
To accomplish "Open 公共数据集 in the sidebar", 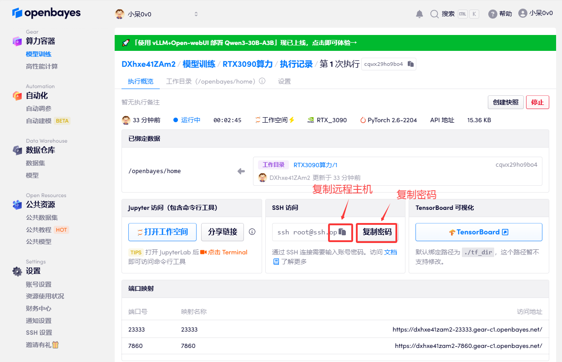I will 42,218.
